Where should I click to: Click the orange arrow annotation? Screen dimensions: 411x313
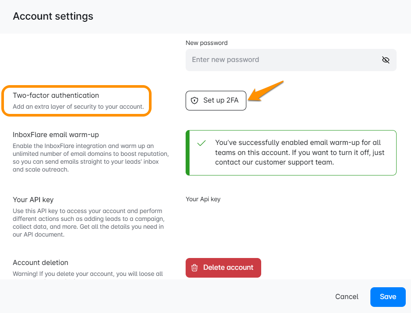266,91
